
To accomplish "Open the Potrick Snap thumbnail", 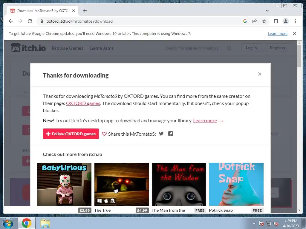I will click(x=236, y=184).
